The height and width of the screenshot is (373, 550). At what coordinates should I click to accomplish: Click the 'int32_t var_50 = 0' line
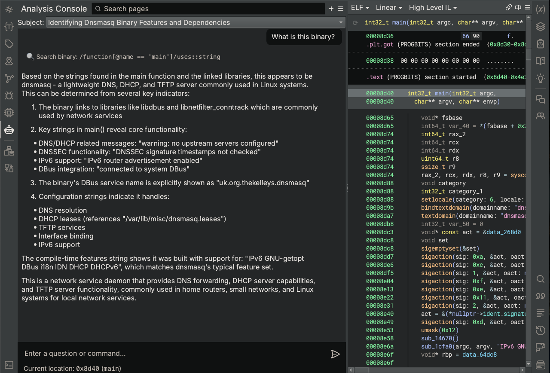452,224
